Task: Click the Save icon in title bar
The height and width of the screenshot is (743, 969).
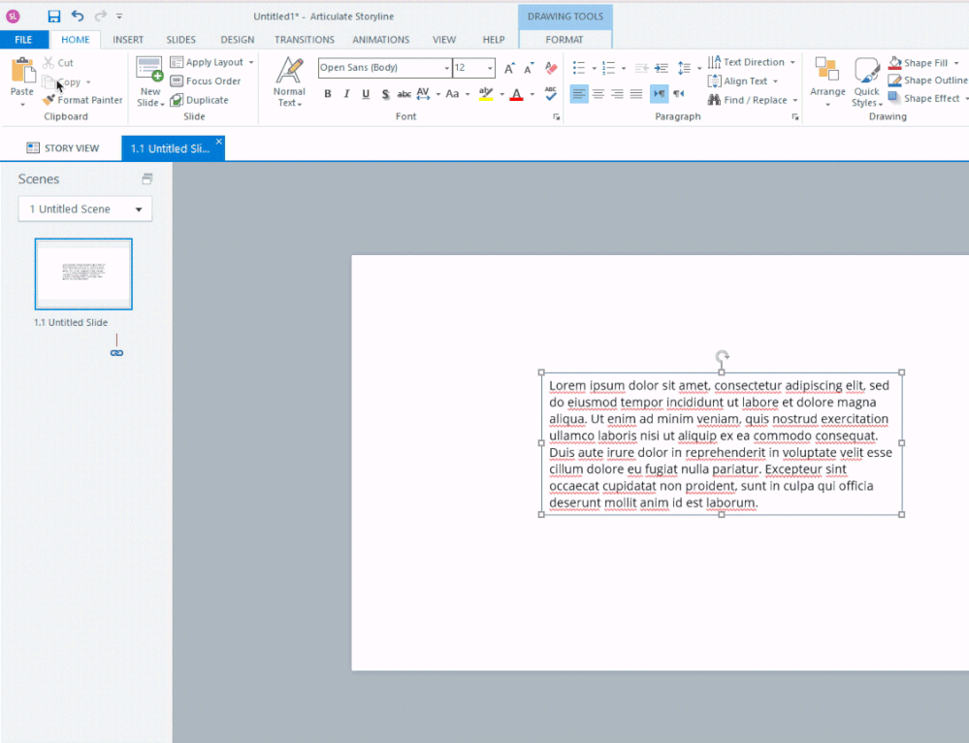Action: [x=54, y=16]
